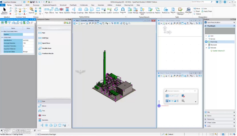This screenshot has height=136, width=237.
Task: Toggle Block selection method in Element Selection
Action: coord(170,96)
